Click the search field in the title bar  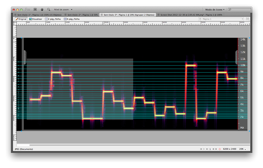[x=239, y=9]
